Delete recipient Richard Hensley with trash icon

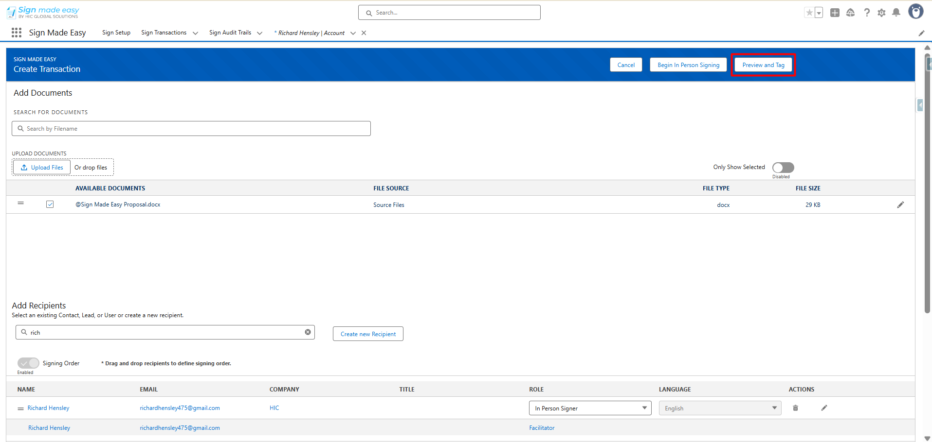pos(795,408)
